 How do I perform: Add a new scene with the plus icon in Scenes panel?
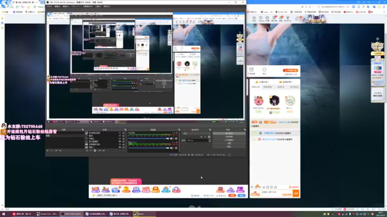[47, 150]
